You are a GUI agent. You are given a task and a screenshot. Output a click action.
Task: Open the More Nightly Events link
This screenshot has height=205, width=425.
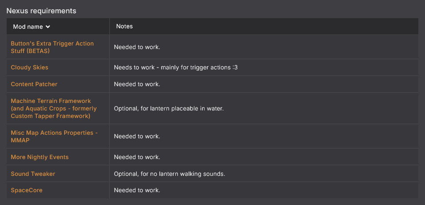pos(39,157)
